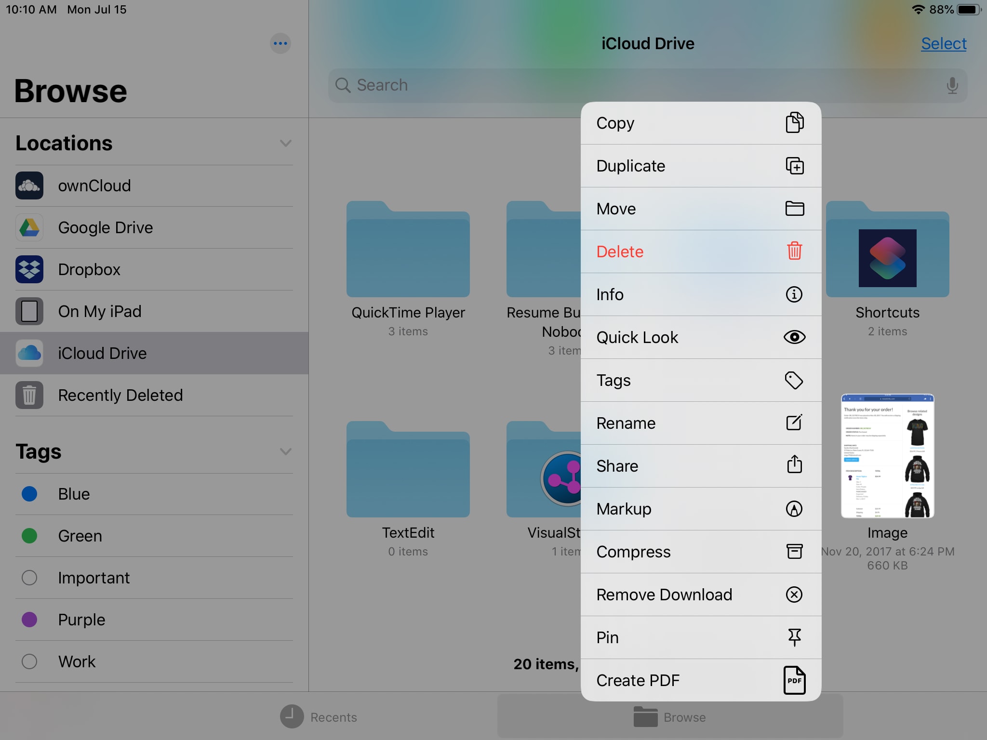Click the Create PDF document icon
Screen dimensions: 987x740
pos(794,680)
